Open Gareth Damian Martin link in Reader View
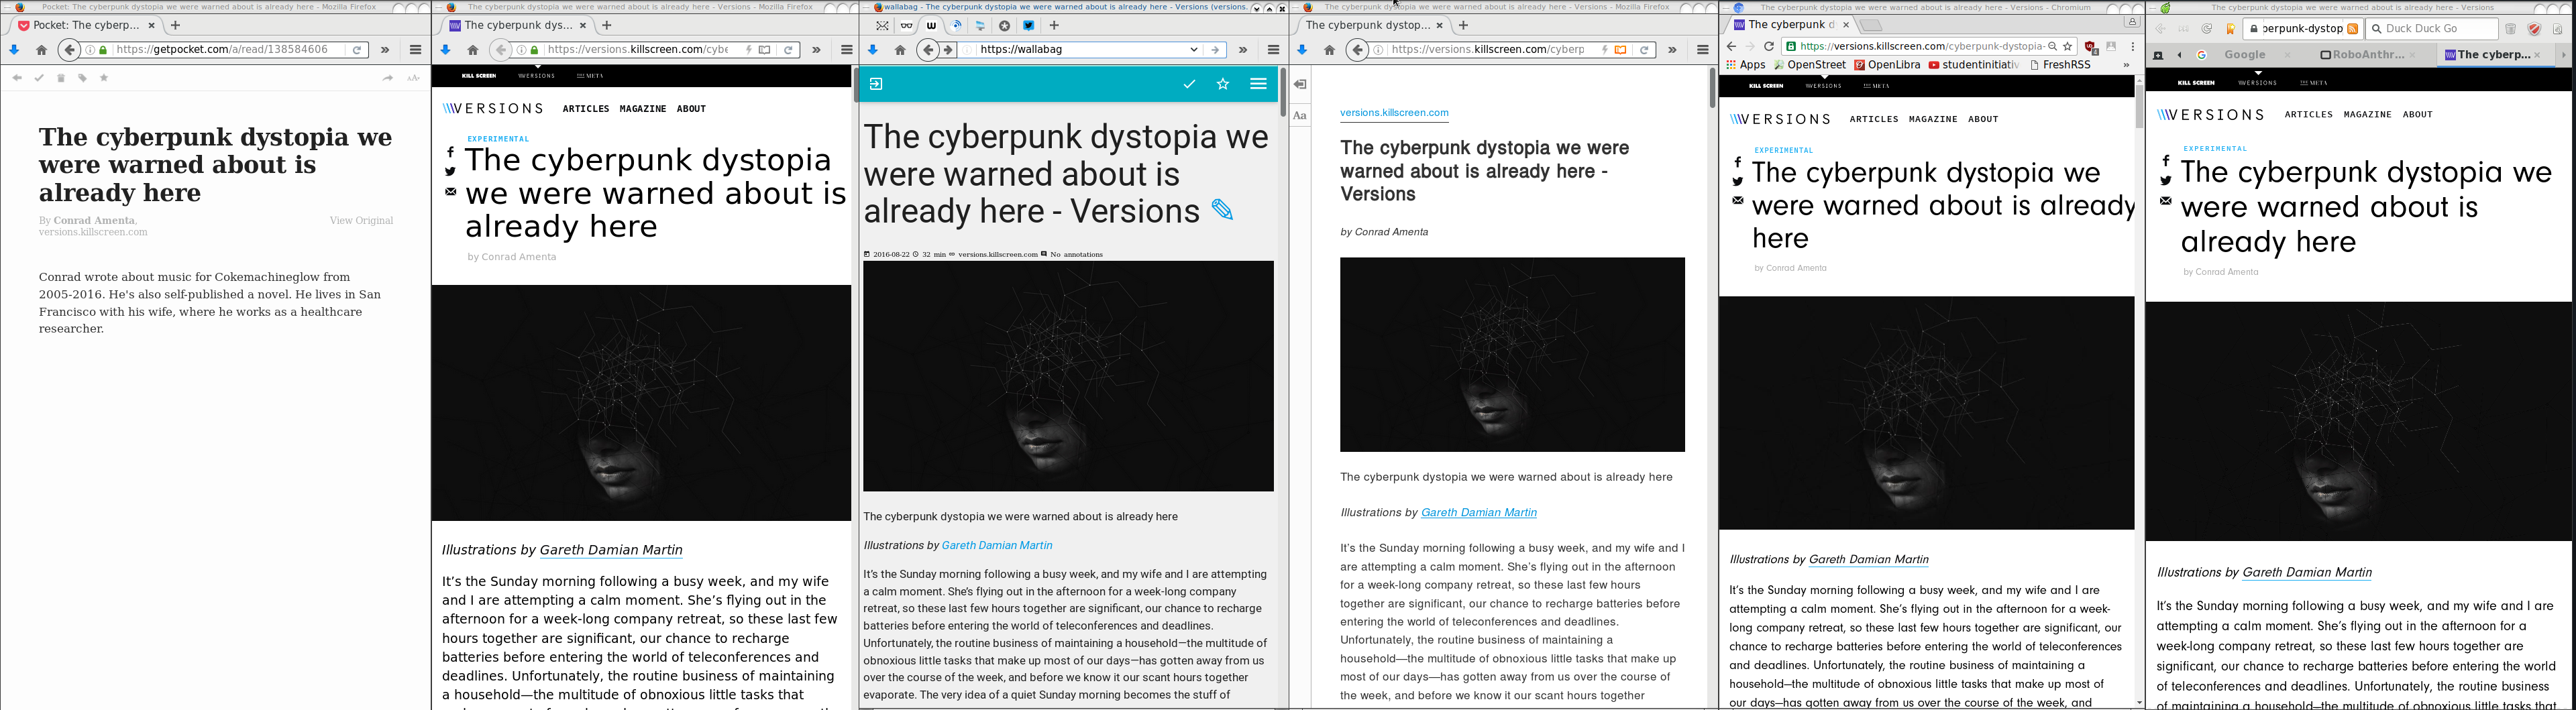This screenshot has height=710, width=2576. click(x=1478, y=512)
